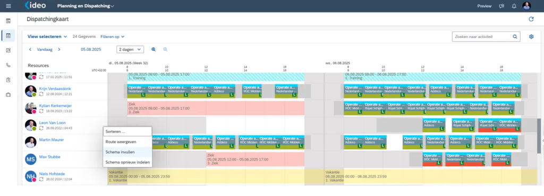Click sync icon beside Kylian Kerkemeijer's timestamp
Viewport: 544px width, 196px height.
coord(41,111)
